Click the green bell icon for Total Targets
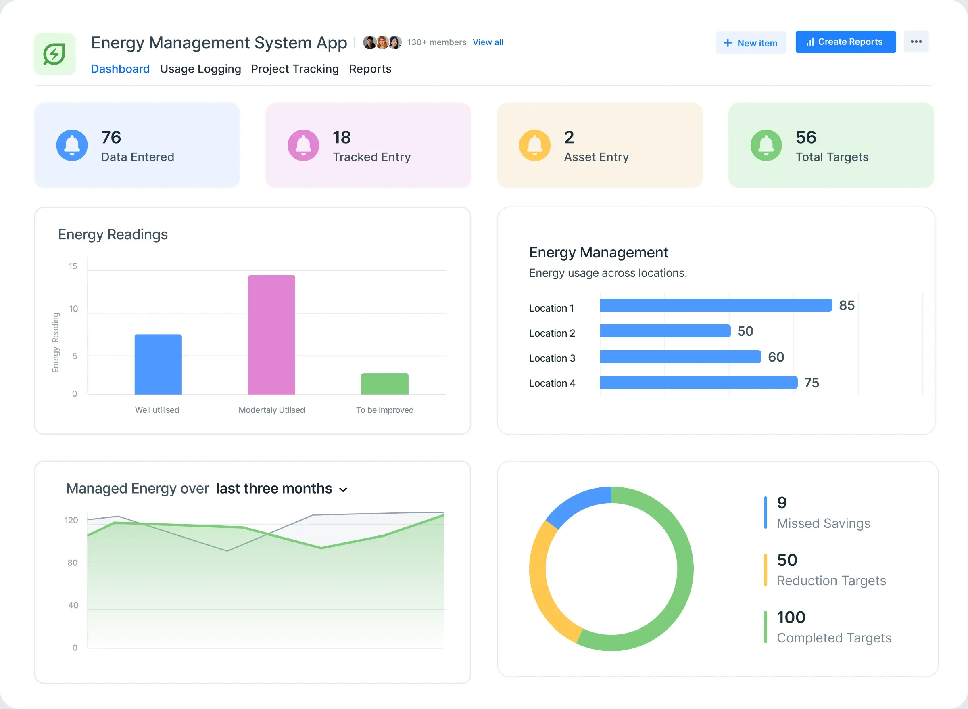Viewport: 968px width, 709px height. (x=766, y=146)
